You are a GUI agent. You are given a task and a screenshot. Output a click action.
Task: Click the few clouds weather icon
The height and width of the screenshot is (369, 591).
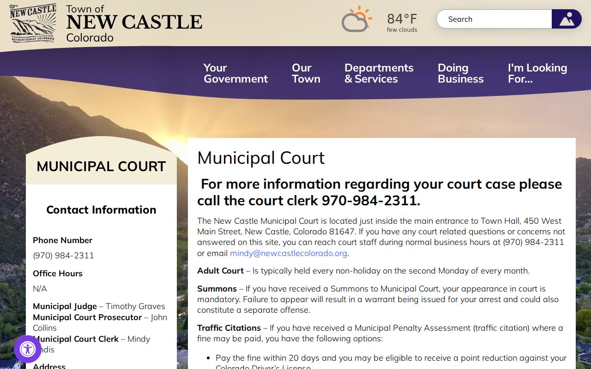(357, 19)
